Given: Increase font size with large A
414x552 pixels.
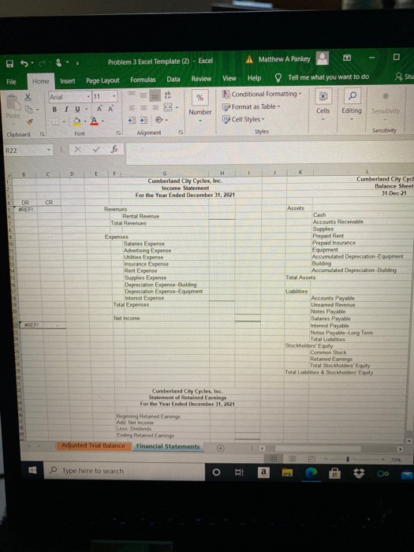Looking at the screenshot, I should (99, 109).
